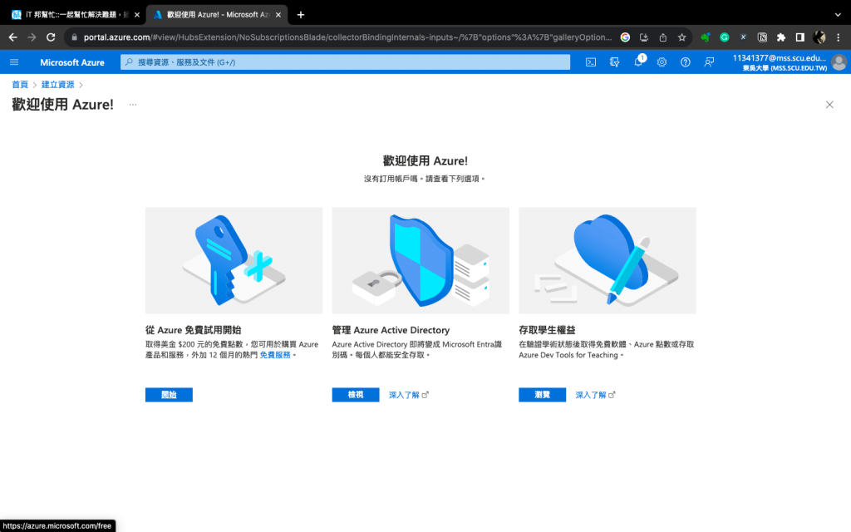Image resolution: width=851 pixels, height=532 pixels.
Task: Go back with the browser back arrow
Action: coord(13,37)
